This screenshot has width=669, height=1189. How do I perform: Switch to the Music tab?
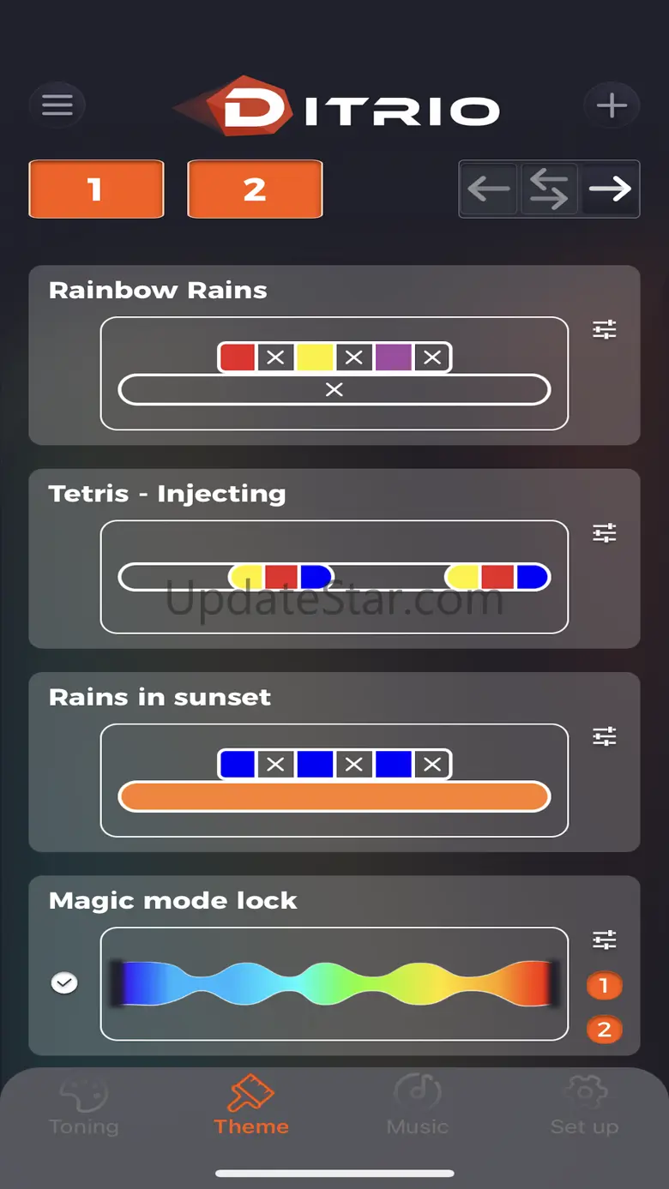[418, 1108]
